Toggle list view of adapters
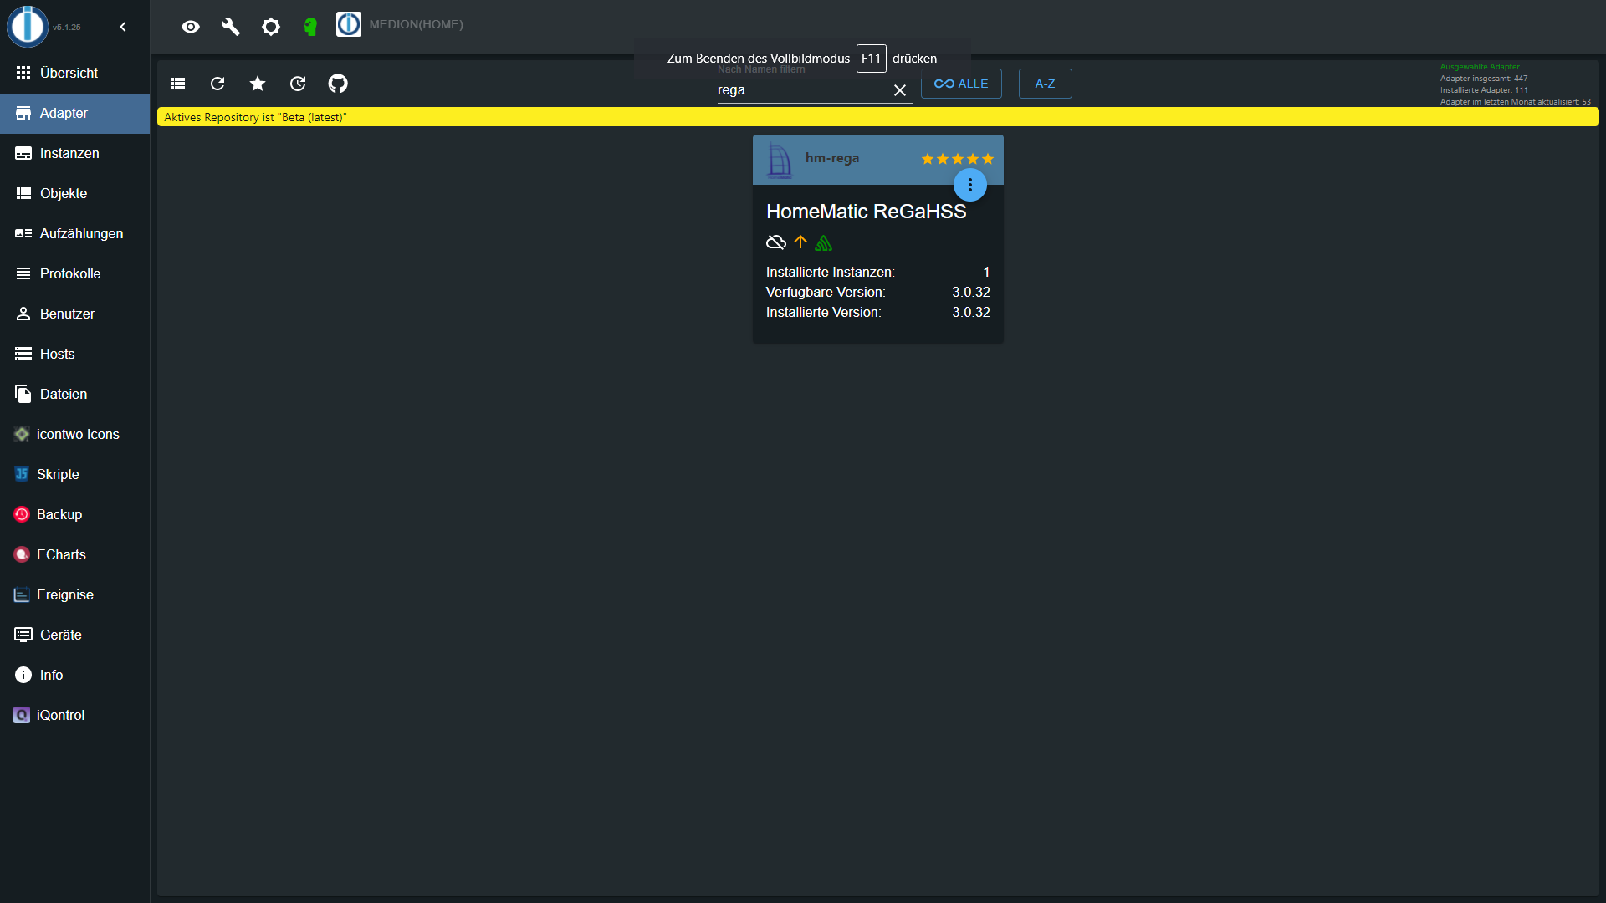Viewport: 1606px width, 903px height. pyautogui.click(x=177, y=84)
